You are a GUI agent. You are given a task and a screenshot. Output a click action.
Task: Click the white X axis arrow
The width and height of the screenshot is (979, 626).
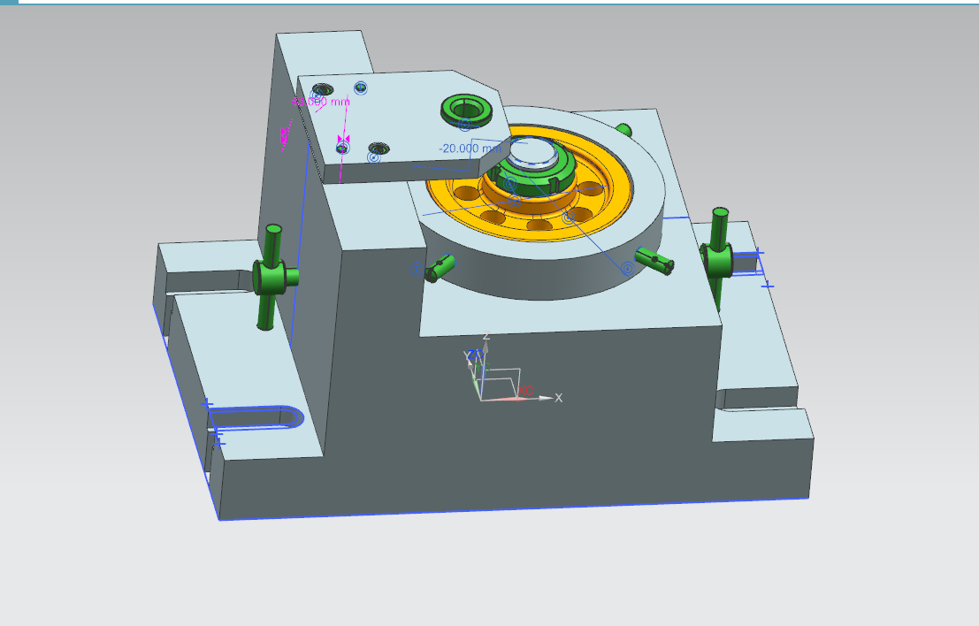coord(546,398)
